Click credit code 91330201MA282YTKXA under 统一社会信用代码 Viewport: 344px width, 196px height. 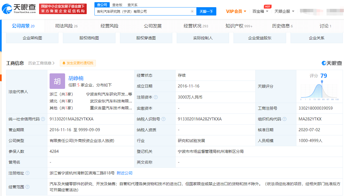(x=71, y=119)
